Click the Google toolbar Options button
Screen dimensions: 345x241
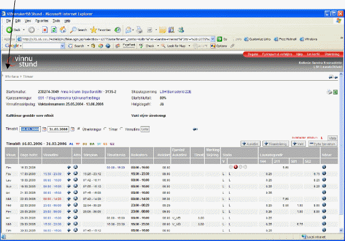(219, 46)
